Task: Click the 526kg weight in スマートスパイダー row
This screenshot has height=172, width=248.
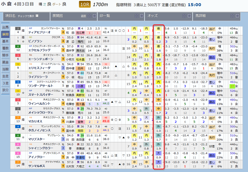Action: tap(234, 91)
